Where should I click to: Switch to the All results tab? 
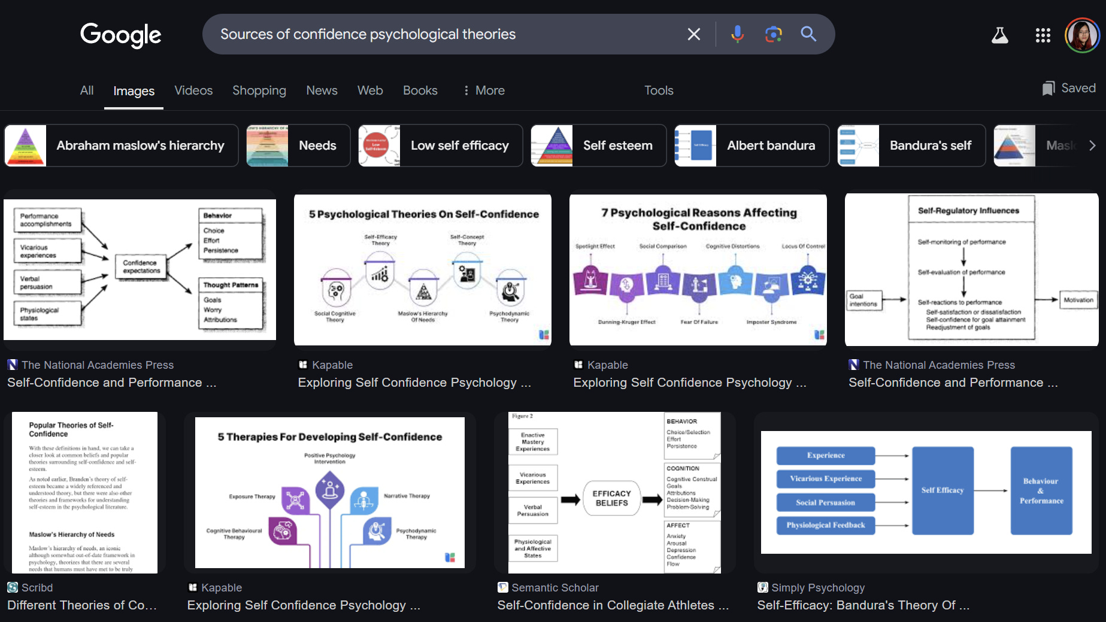[87, 90]
